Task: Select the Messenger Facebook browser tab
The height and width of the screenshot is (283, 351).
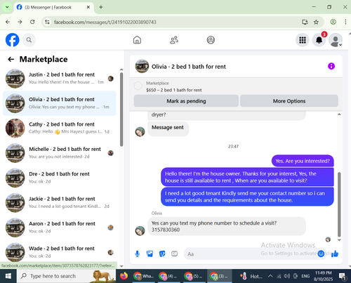Action: 54,7
